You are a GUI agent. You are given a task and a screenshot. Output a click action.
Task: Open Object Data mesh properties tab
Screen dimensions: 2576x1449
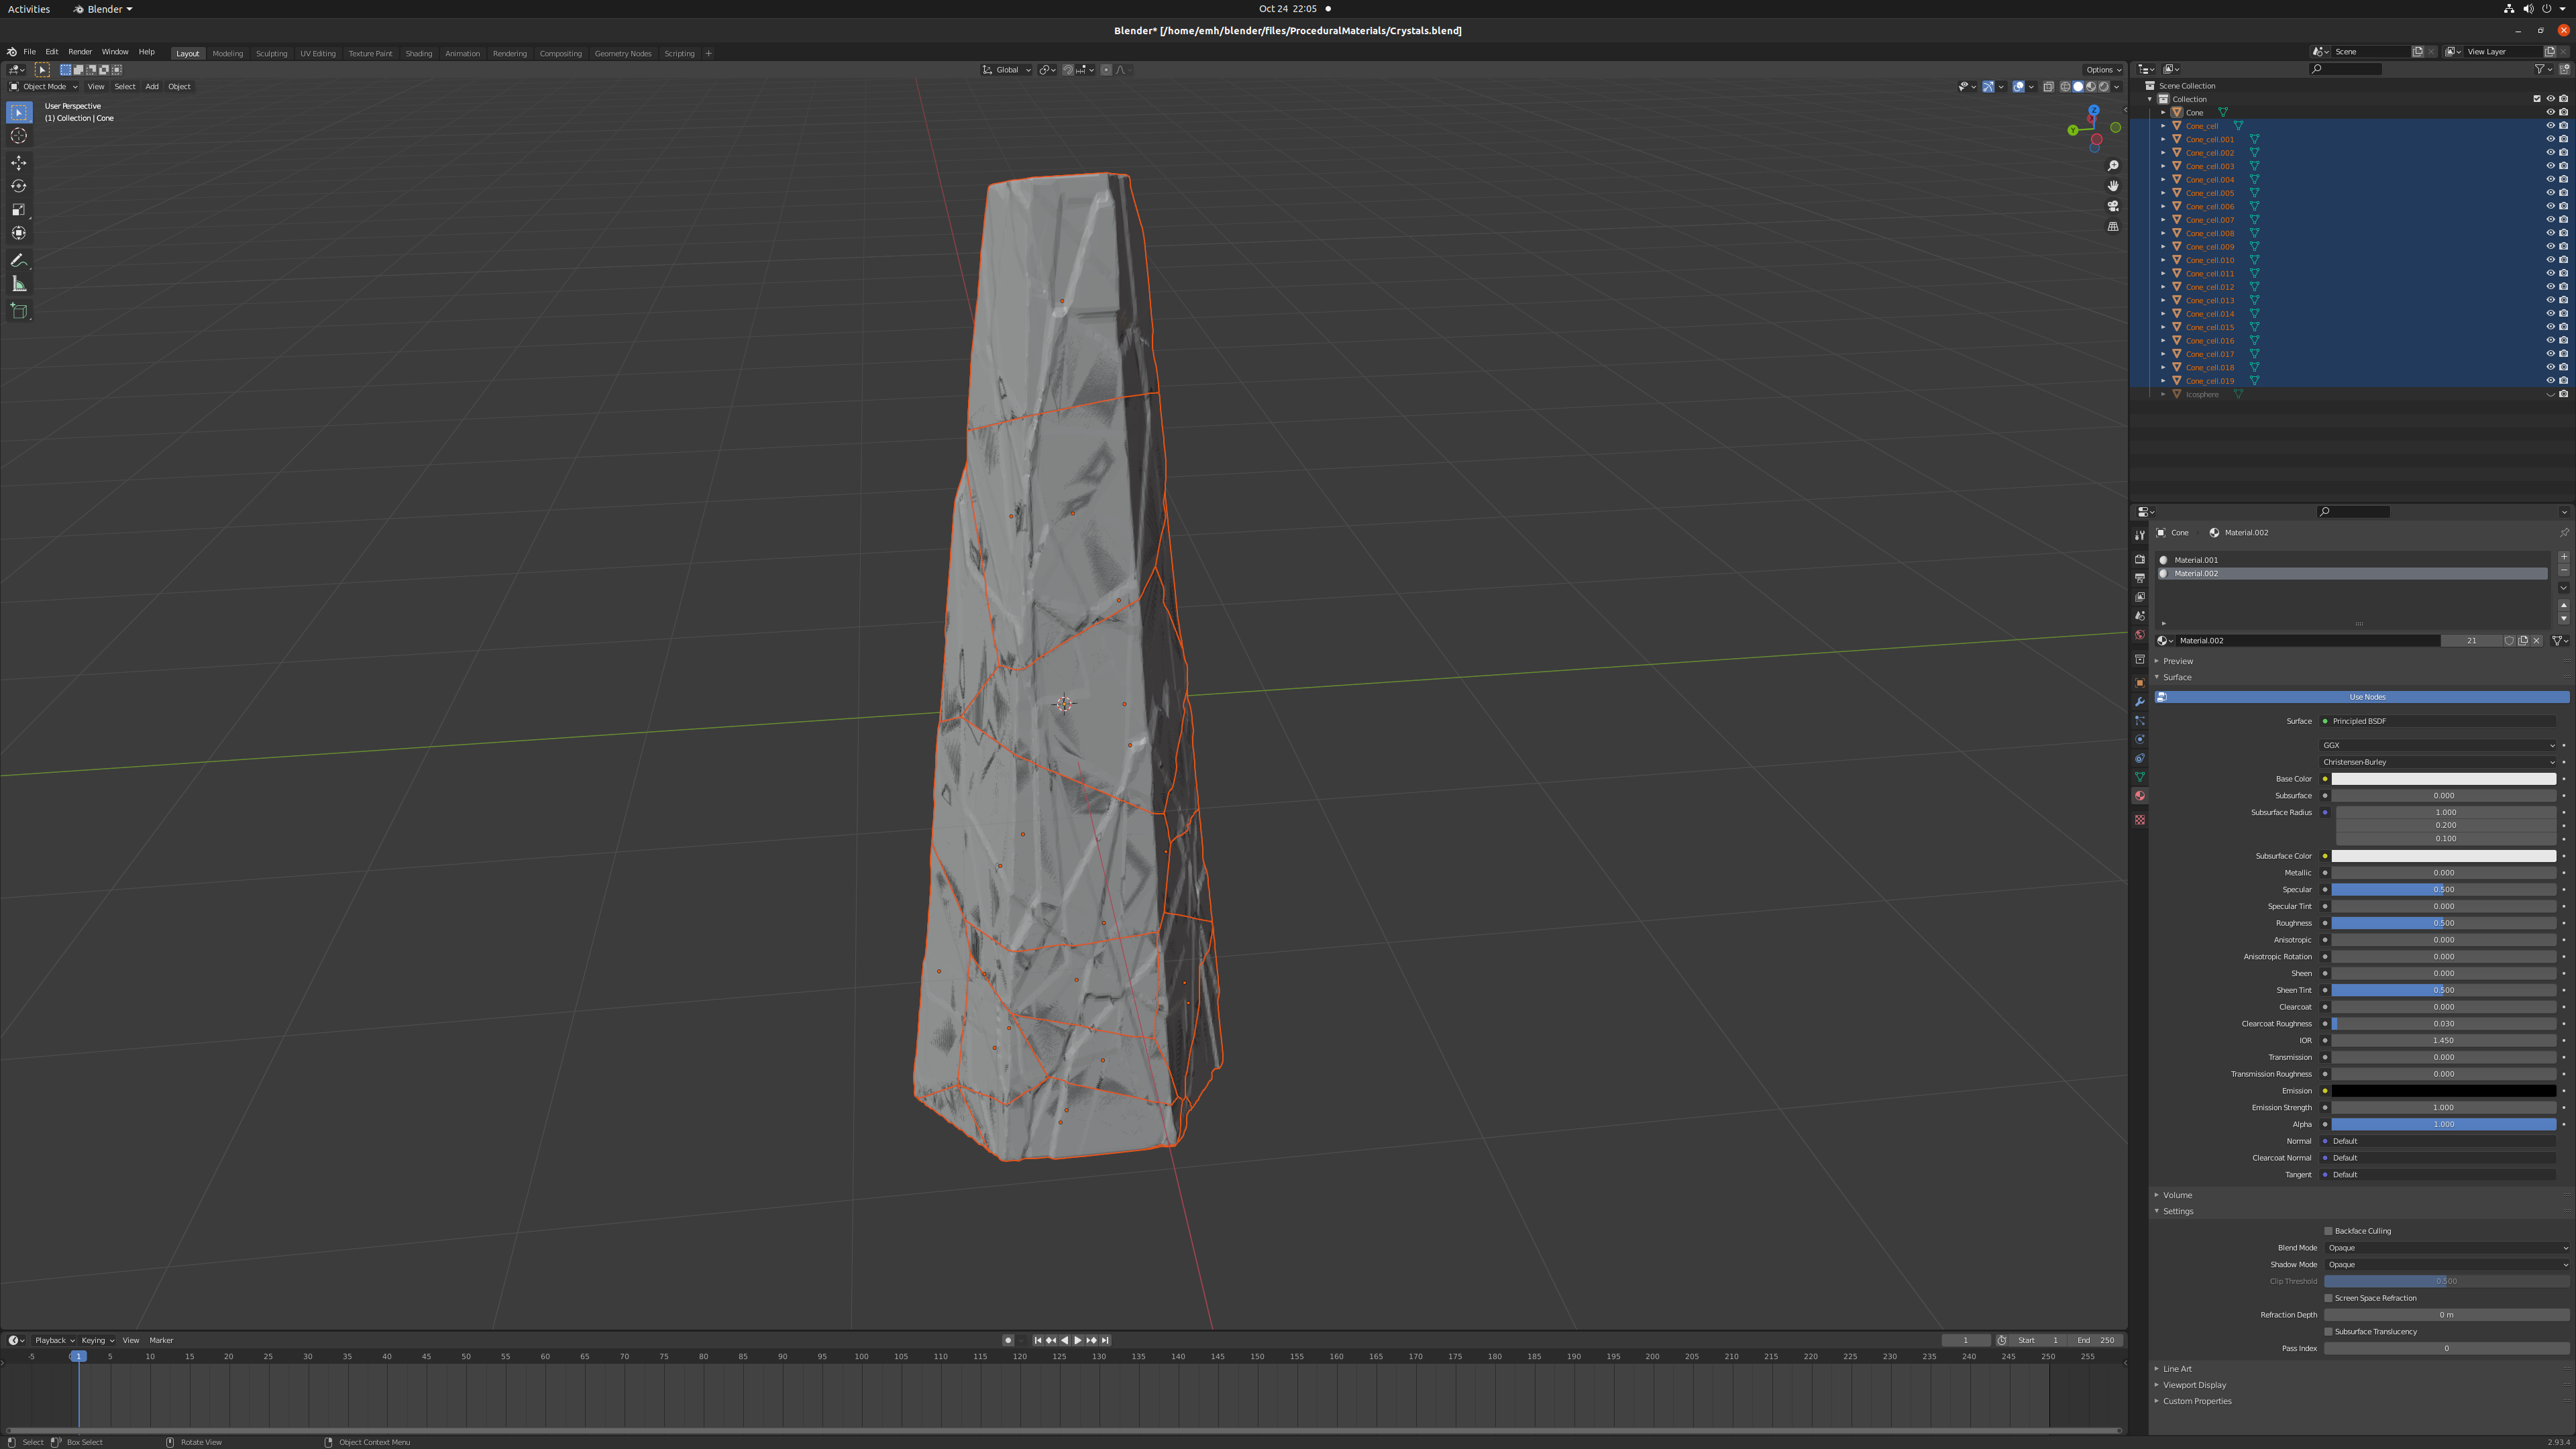[2139, 777]
